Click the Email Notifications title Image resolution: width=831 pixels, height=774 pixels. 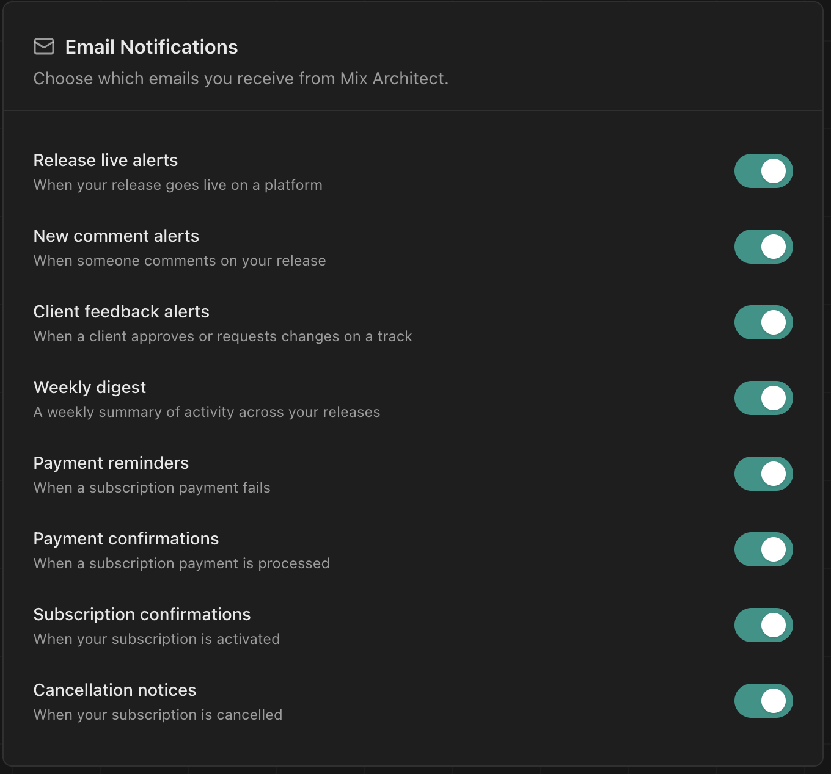pos(151,46)
